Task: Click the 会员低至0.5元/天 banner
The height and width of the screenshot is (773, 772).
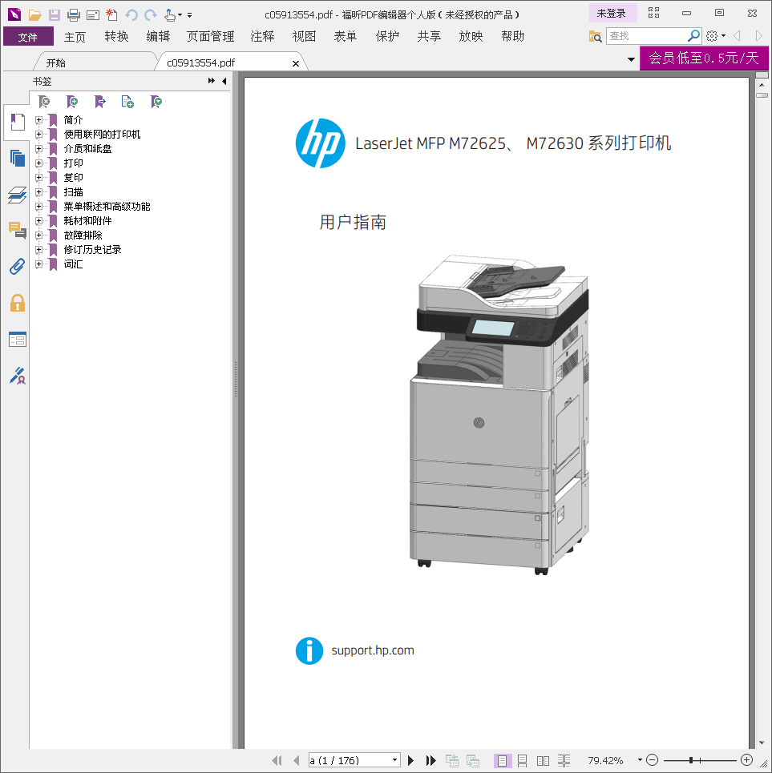Action: (x=703, y=58)
